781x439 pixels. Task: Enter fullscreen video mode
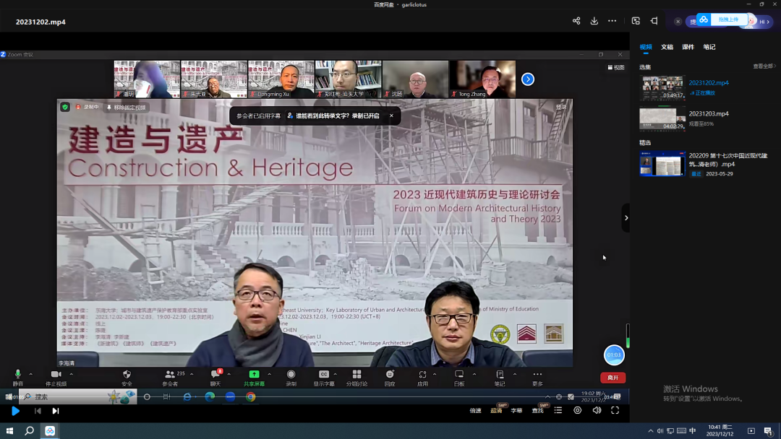click(x=615, y=410)
